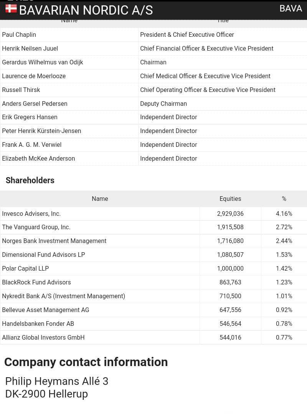Open Russell Thirsk entry
The image size is (307, 414).
(21, 90)
